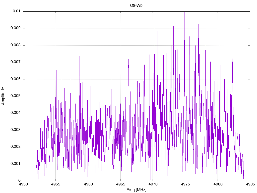Image resolution: width=257 pixels, height=193 pixels.
Task: Click y-axis tick label 0.007
Action: tap(16, 62)
